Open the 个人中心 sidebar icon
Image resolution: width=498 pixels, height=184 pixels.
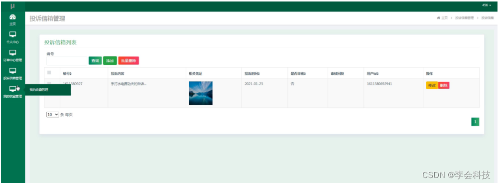13,34
